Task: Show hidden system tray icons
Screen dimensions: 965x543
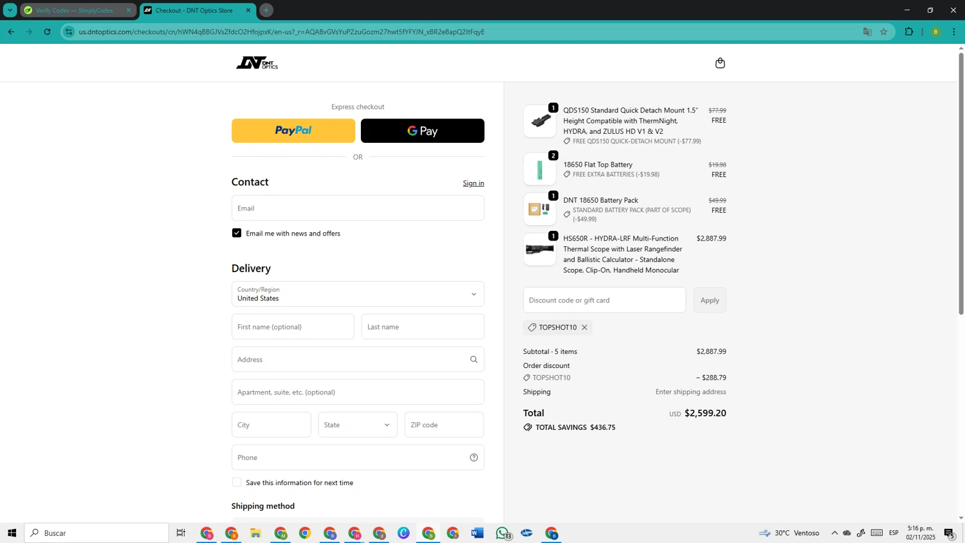Action: (834, 533)
